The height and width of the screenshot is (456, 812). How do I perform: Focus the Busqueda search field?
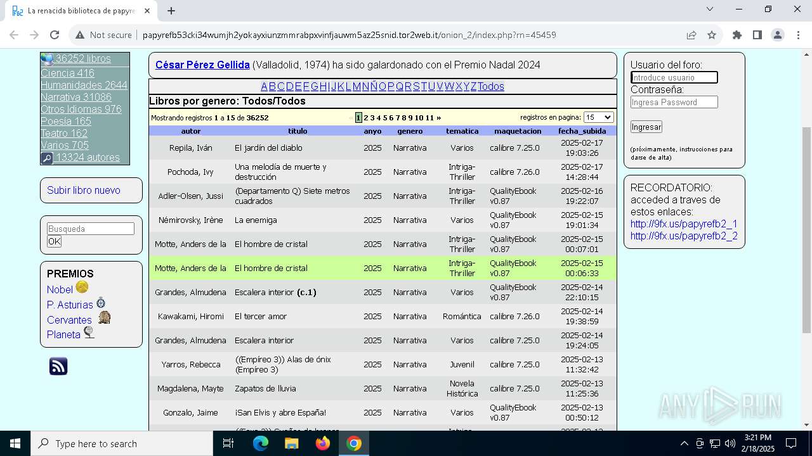(x=91, y=229)
